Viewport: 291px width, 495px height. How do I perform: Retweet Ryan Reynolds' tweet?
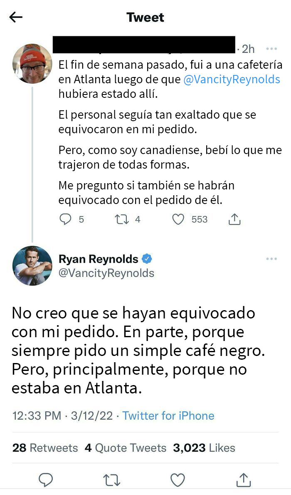(112, 480)
